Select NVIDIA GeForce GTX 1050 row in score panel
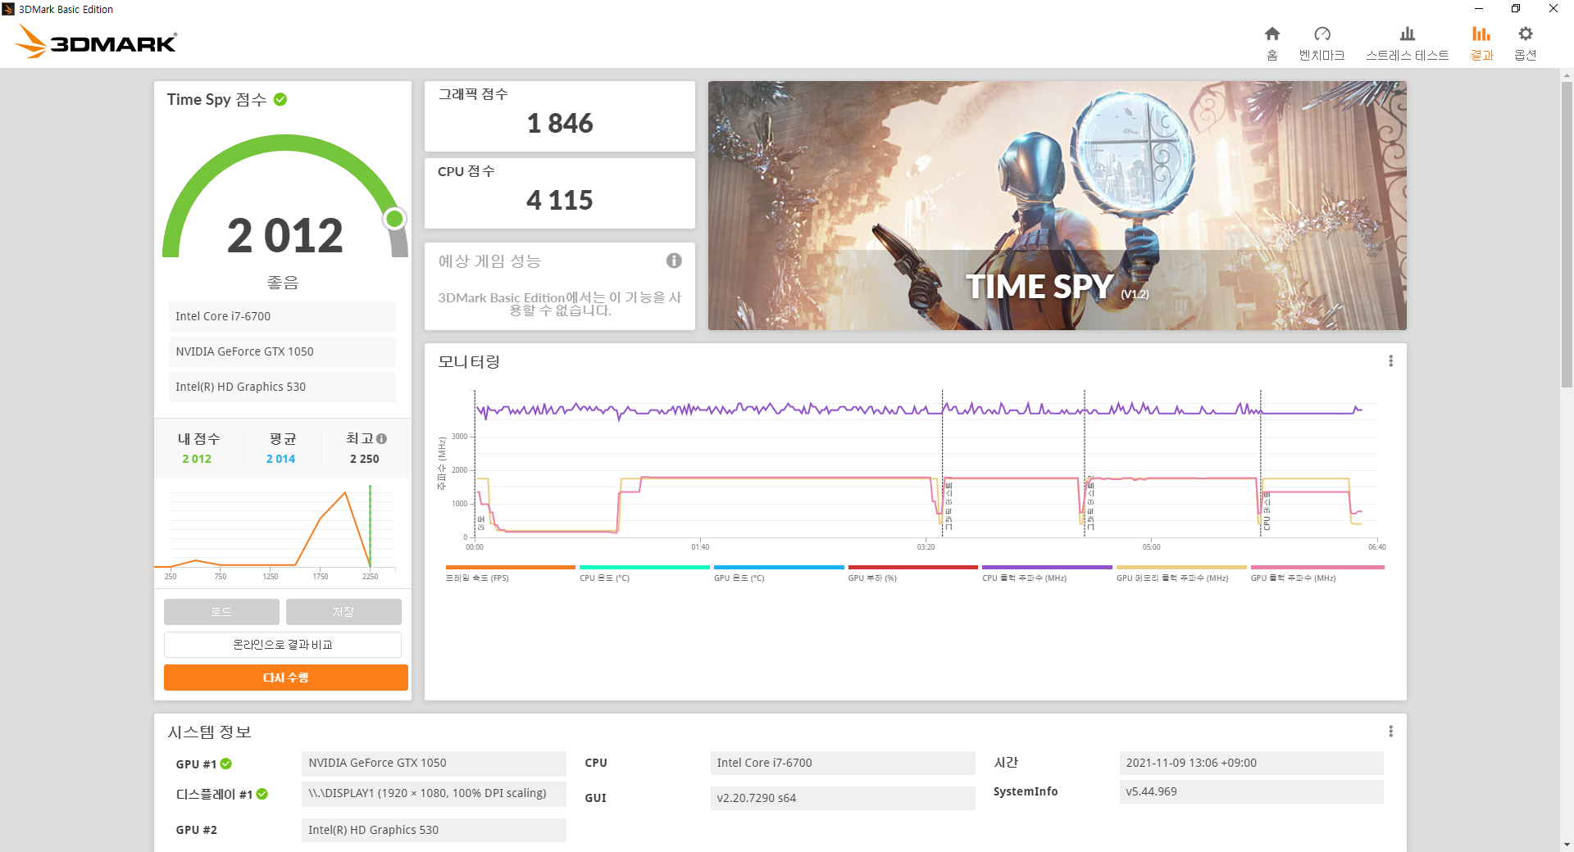The image size is (1574, 852). [283, 351]
